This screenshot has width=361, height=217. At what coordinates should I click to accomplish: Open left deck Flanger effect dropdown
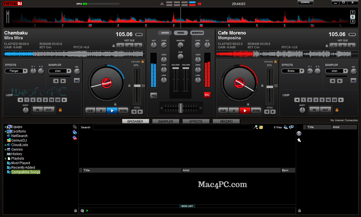(x=16, y=71)
